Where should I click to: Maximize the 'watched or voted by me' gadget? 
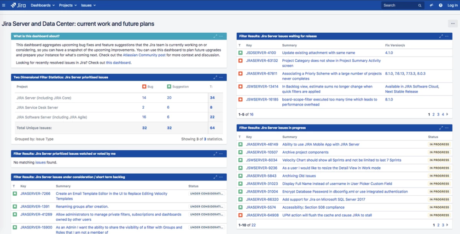[x=215, y=153]
